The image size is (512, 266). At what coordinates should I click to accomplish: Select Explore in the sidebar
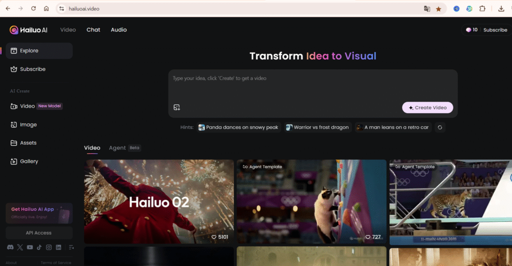pos(39,51)
